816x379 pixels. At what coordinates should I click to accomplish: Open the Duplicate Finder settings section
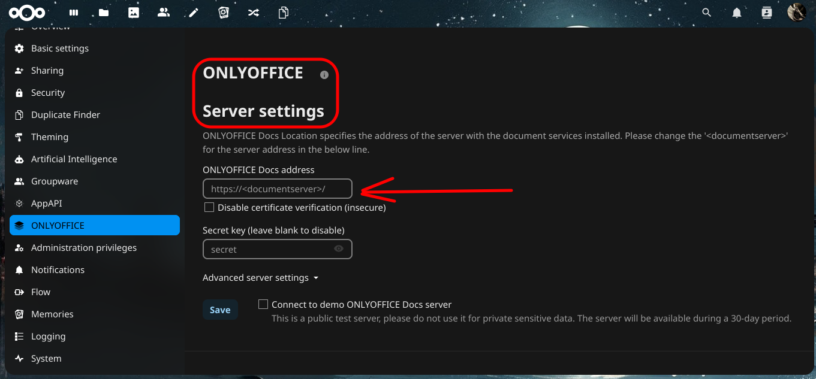[95, 115]
